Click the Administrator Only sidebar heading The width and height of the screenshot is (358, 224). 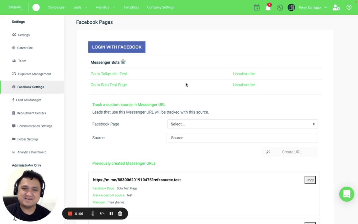coord(26,165)
